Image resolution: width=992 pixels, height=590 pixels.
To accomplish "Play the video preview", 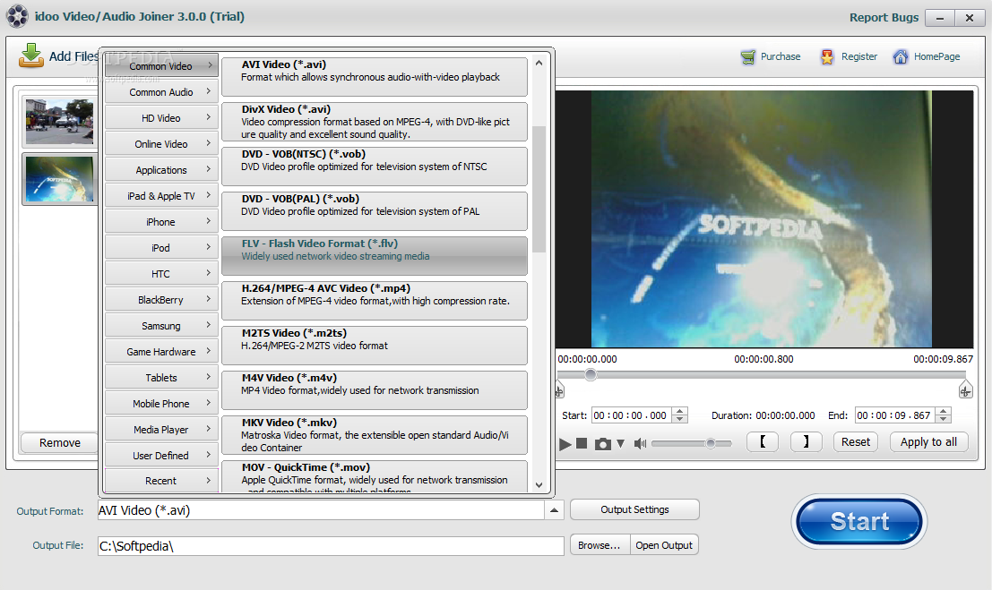I will [565, 444].
